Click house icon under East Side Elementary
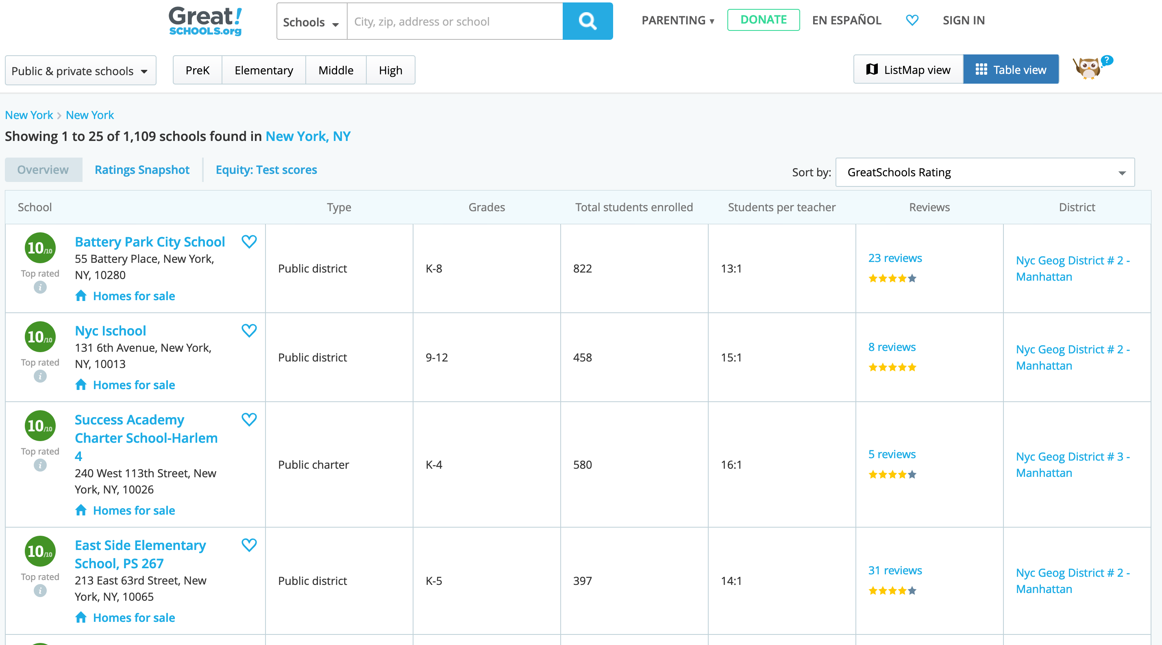This screenshot has width=1162, height=645. [81, 617]
